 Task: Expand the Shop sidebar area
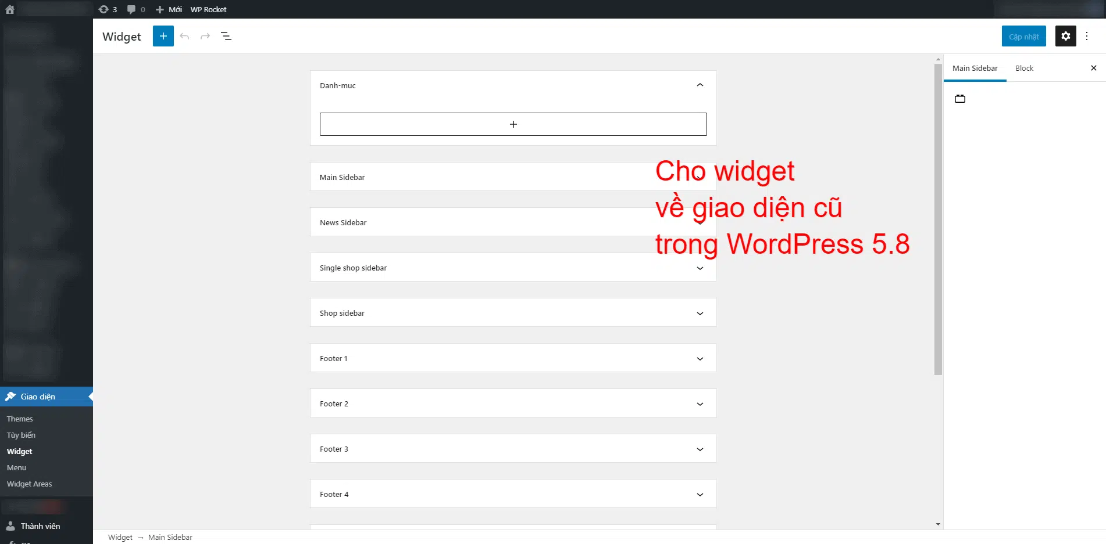point(700,314)
